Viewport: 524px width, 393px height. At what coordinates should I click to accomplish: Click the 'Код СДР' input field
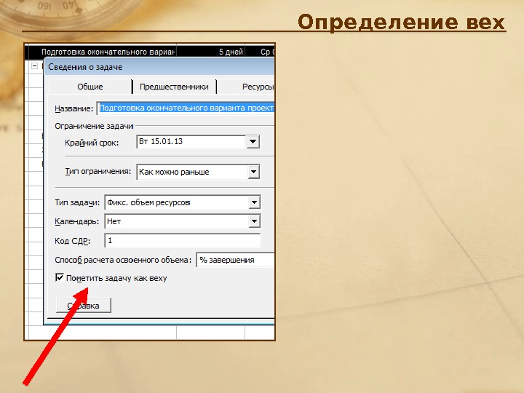coord(183,241)
